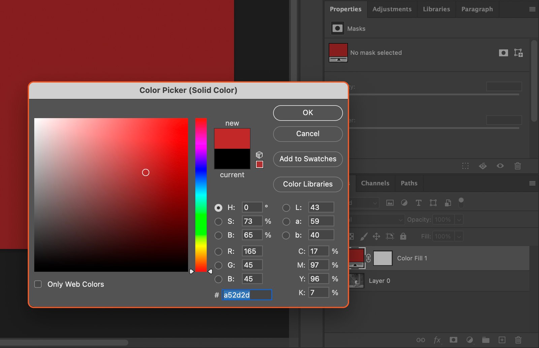The width and height of the screenshot is (539, 348).
Task: Click the Add to Swatches button
Action: (x=308, y=159)
